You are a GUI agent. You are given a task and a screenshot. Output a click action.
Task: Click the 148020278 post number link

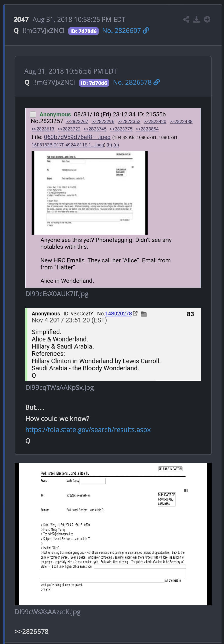[x=119, y=314]
